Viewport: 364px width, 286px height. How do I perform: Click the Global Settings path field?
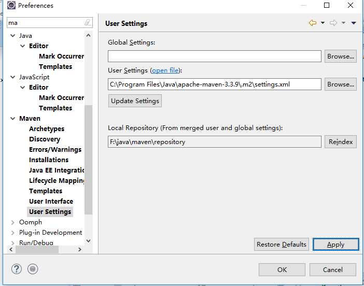pos(215,56)
